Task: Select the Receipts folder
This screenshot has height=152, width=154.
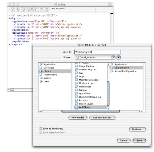Action: [90, 101]
